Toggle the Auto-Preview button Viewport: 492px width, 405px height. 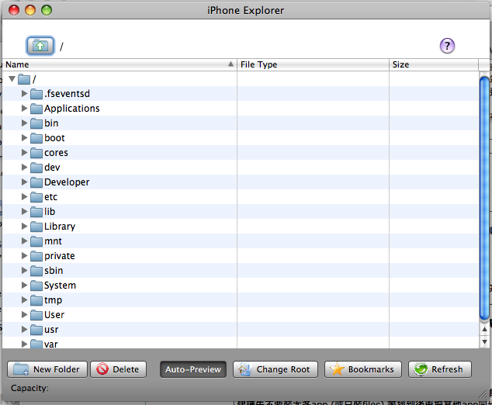tap(193, 369)
